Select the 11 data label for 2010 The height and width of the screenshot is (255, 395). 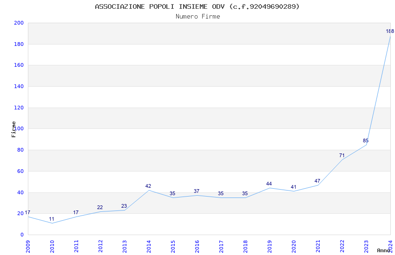click(x=52, y=219)
